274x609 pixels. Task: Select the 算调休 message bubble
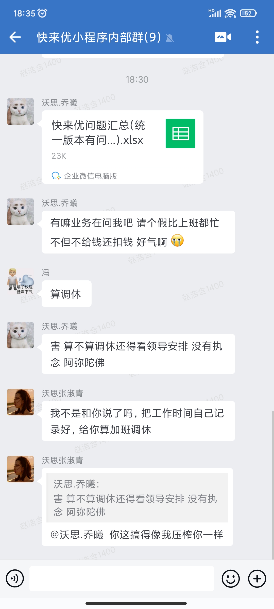click(66, 294)
